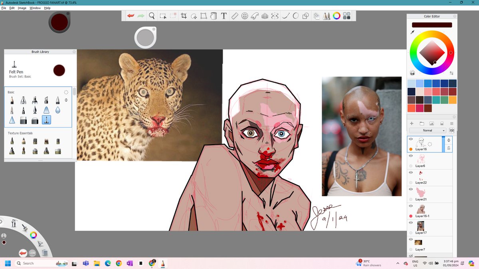
Task: Click the opacity value 100 field
Action: pos(451,131)
